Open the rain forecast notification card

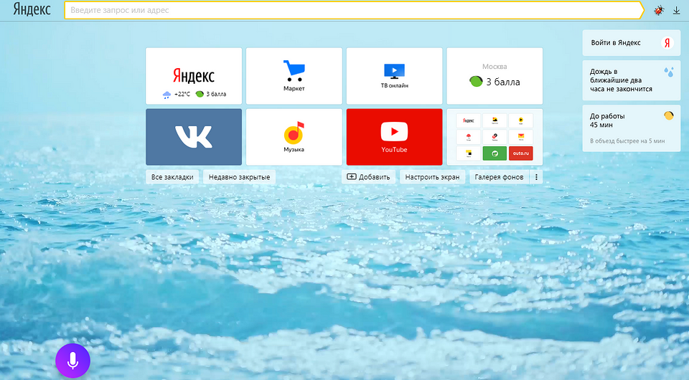(x=631, y=80)
